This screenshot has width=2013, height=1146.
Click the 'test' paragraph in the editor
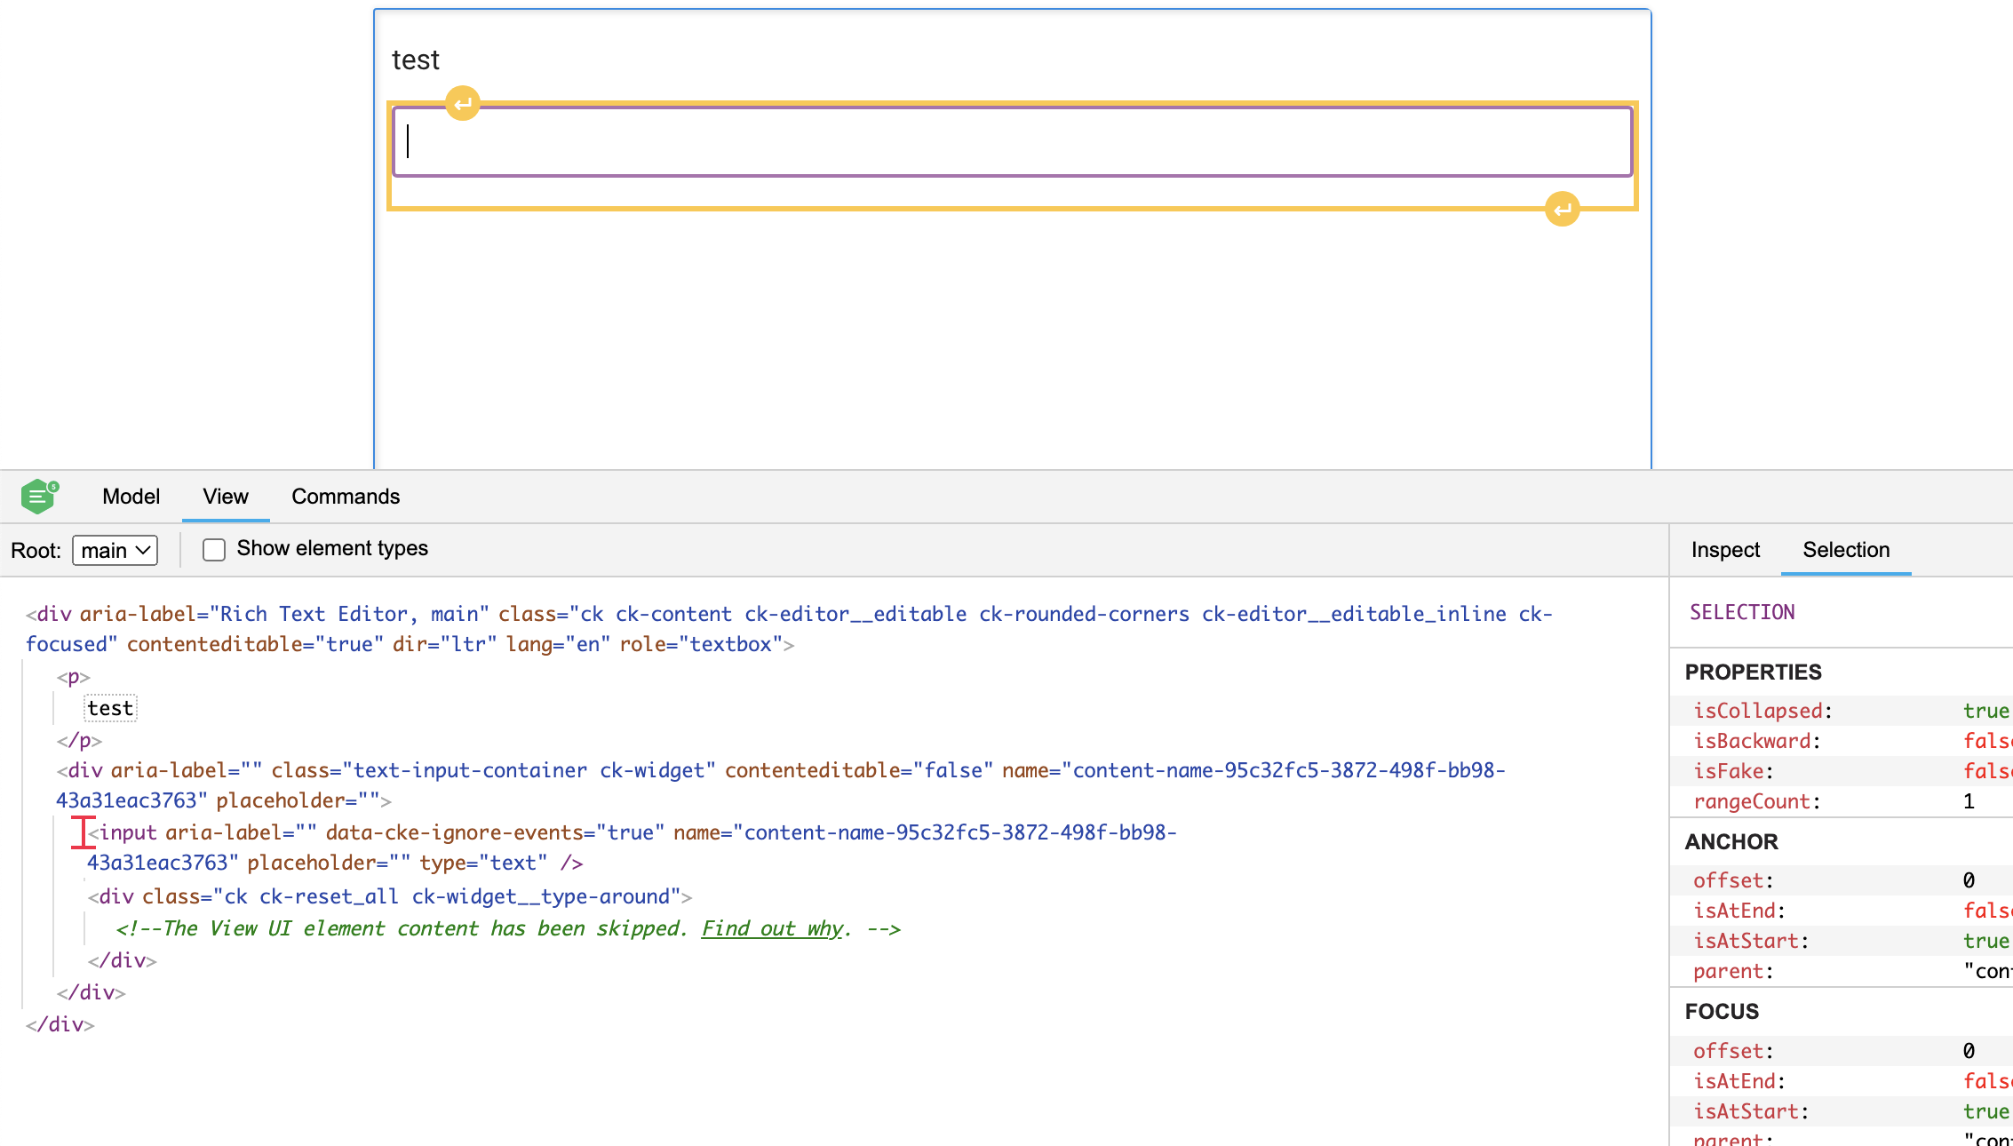416,60
